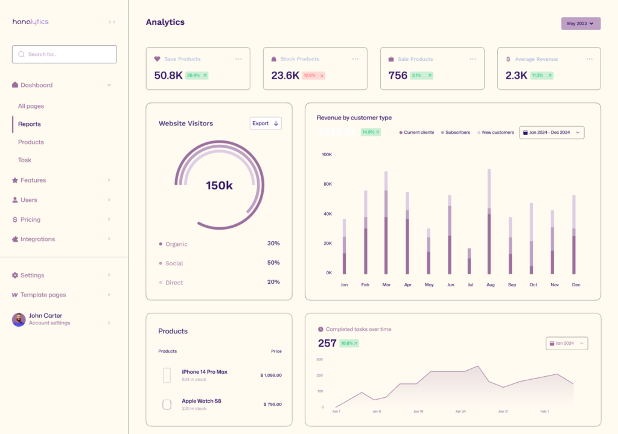The image size is (618, 434).
Task: Toggle the Subscribers legend series
Action: pos(456,132)
